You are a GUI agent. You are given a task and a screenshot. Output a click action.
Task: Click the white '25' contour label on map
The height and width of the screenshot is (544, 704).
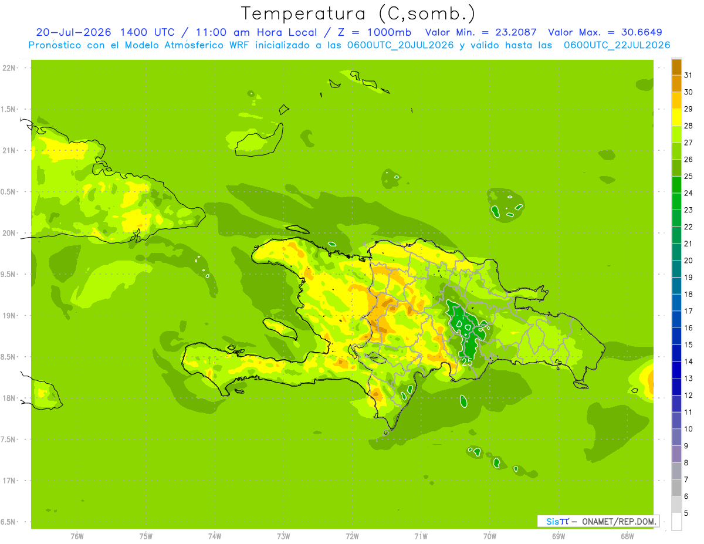click(x=467, y=362)
